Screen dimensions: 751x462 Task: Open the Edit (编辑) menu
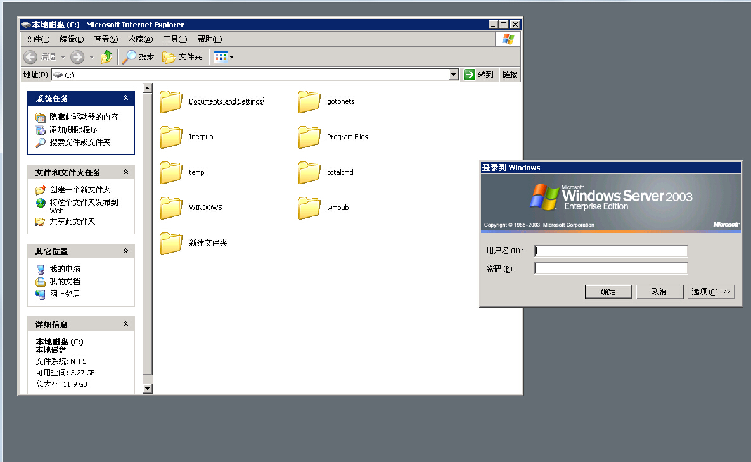[x=72, y=39]
